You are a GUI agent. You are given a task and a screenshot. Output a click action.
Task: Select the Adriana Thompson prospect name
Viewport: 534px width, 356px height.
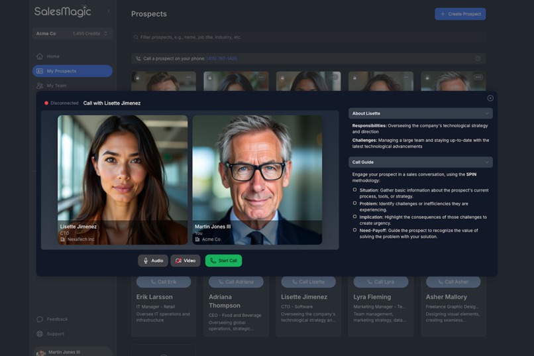click(x=225, y=301)
